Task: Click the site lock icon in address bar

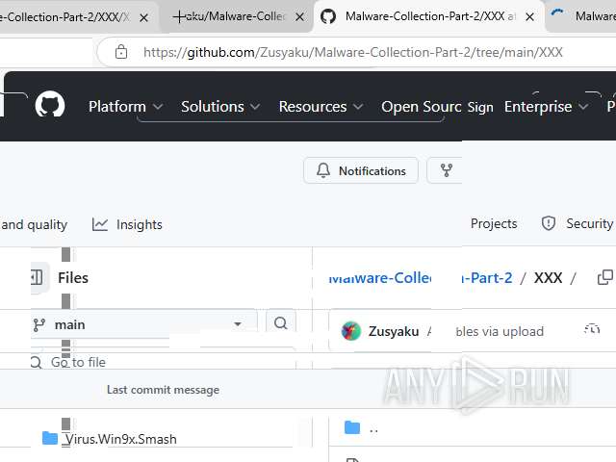Action: tap(121, 52)
